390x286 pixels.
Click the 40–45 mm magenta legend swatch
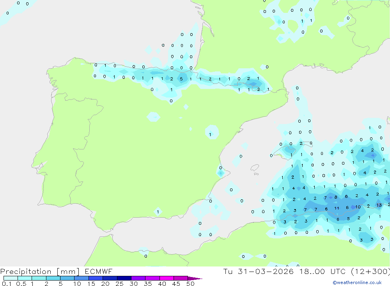click(x=167, y=278)
